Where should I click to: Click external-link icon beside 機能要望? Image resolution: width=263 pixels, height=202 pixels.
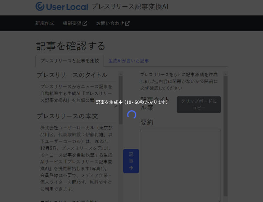[x=84, y=23]
